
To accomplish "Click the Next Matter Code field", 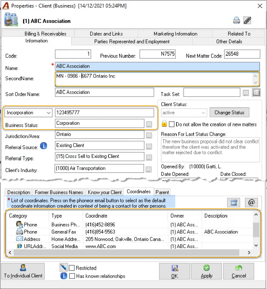I will [x=242, y=54].
